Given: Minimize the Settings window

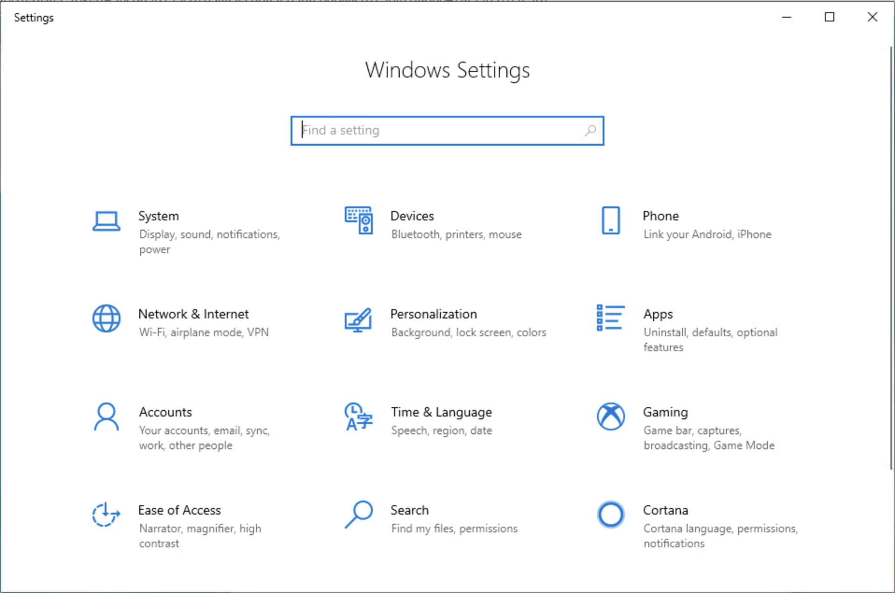Looking at the screenshot, I should click(787, 17).
